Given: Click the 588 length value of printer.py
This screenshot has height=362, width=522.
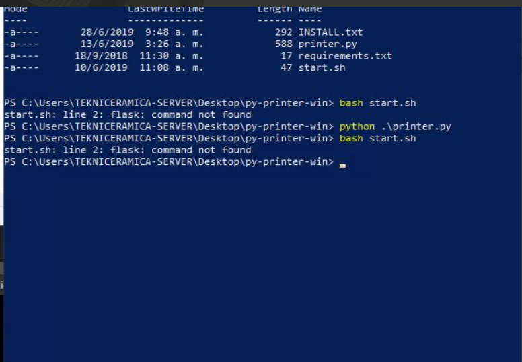Looking at the screenshot, I should (284, 44).
